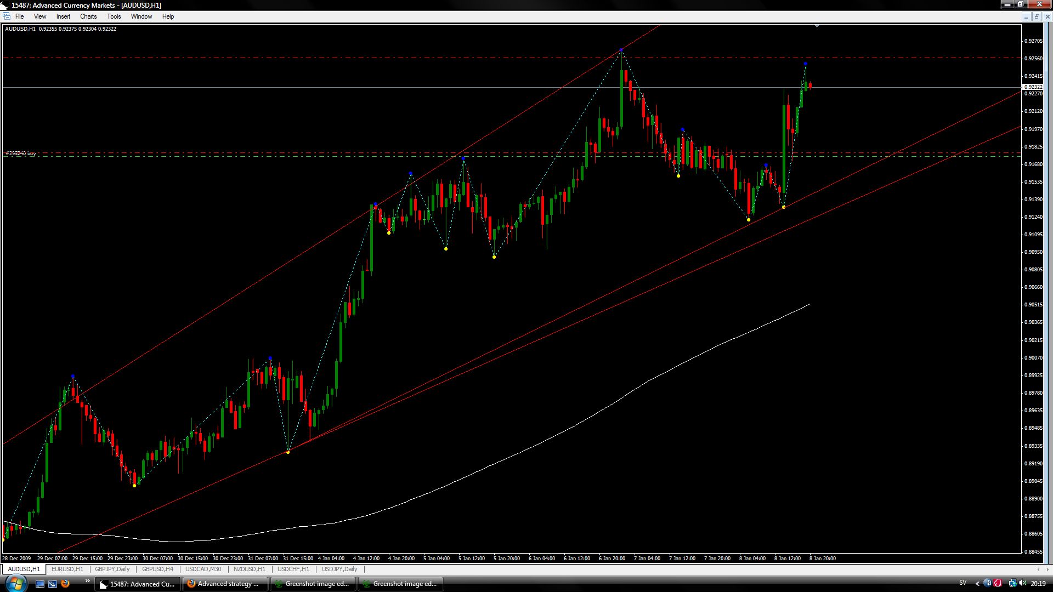This screenshot has height=592, width=1053.
Task: Click the Switch Between Windows icon
Action: click(x=53, y=584)
